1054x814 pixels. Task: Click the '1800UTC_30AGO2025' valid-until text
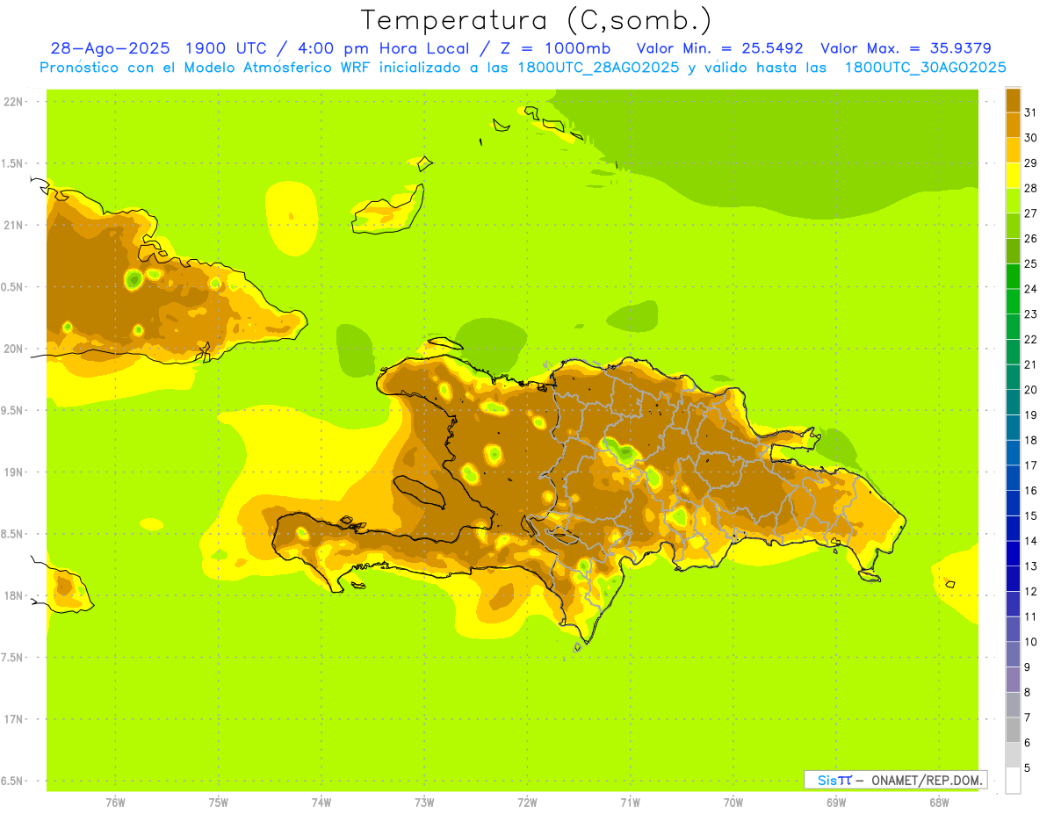pyautogui.click(x=925, y=68)
